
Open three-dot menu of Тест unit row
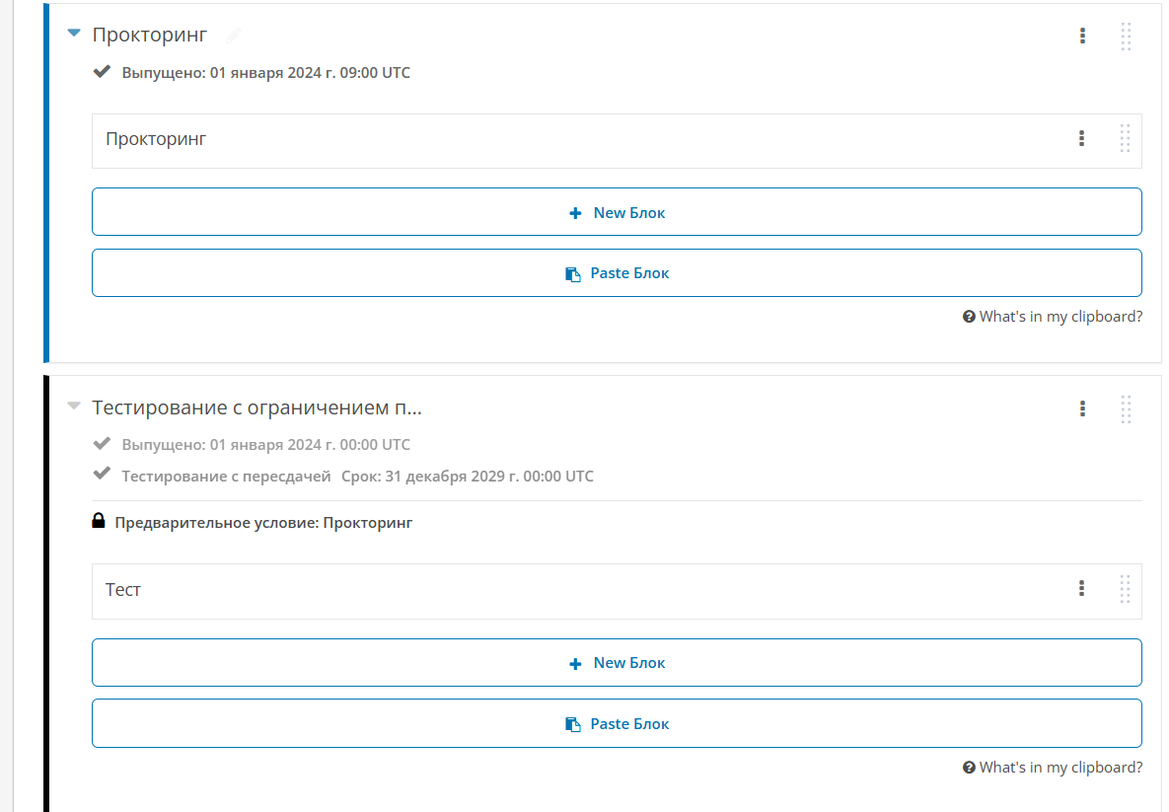[1082, 589]
